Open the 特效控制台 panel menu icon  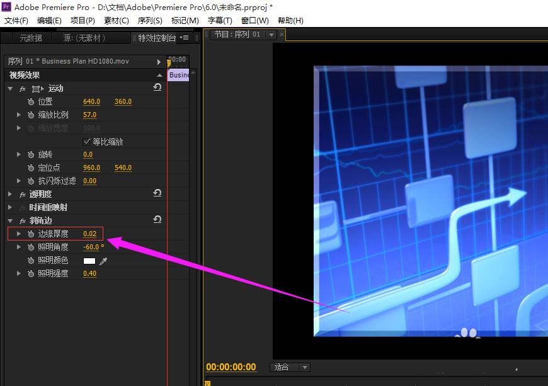[184, 37]
